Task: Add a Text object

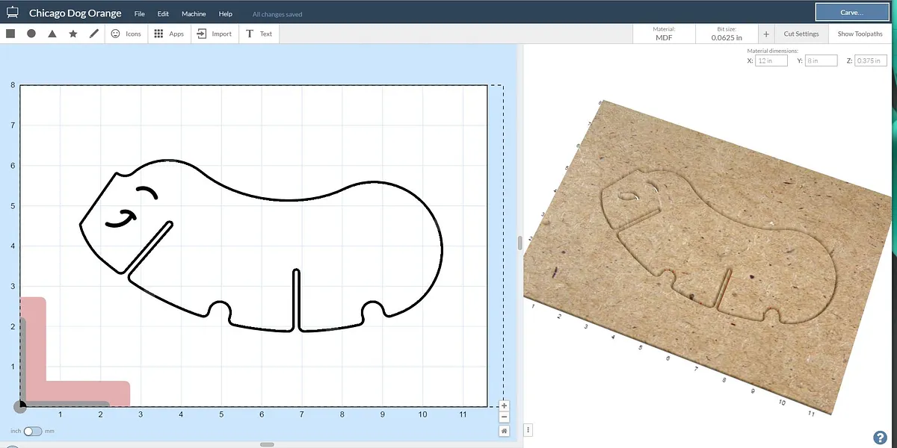Action: click(259, 34)
